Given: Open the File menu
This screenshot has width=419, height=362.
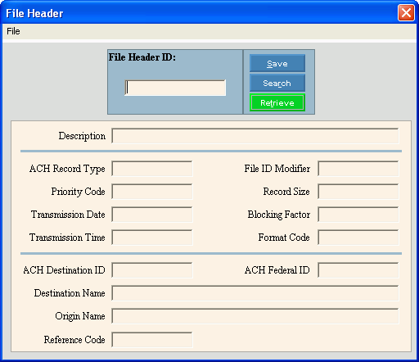Looking at the screenshot, I should [x=13, y=31].
